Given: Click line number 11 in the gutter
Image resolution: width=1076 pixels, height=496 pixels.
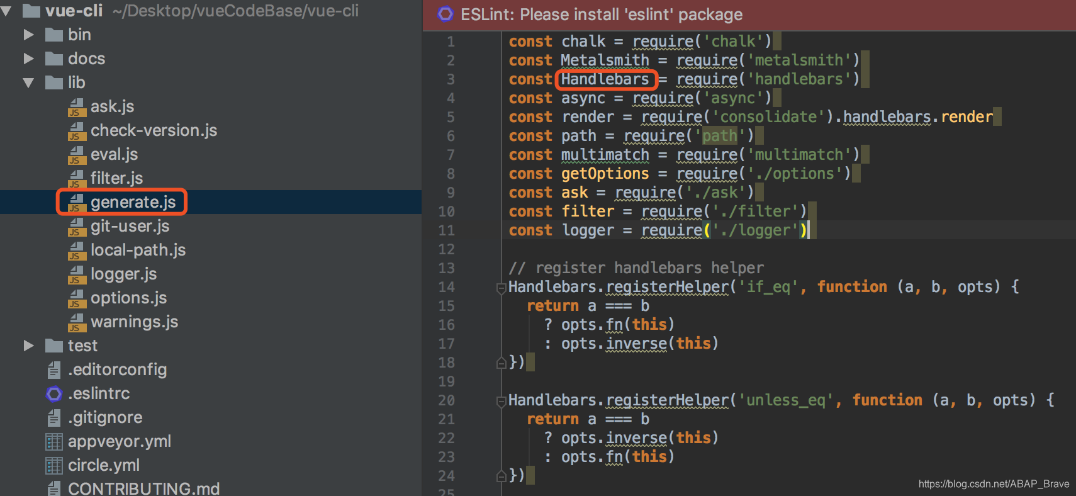Looking at the screenshot, I should point(446,230).
